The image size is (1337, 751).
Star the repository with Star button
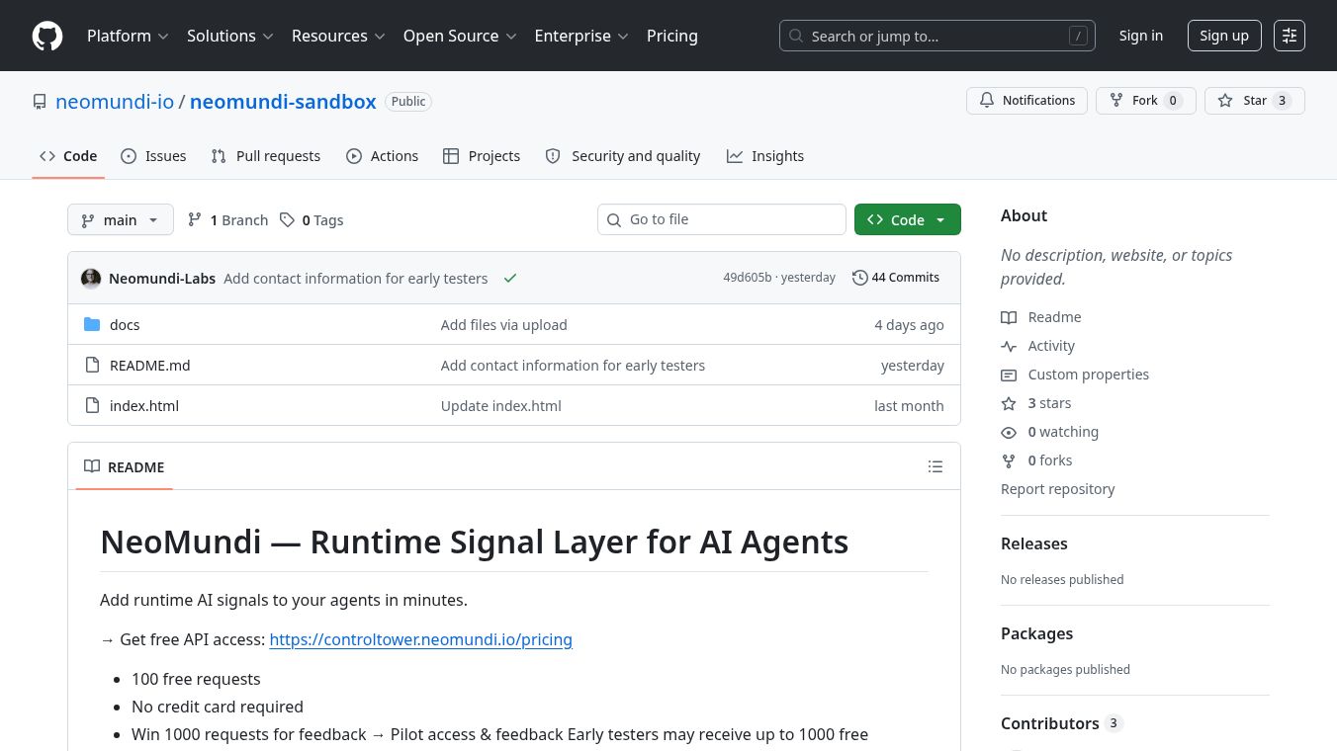(x=1255, y=101)
